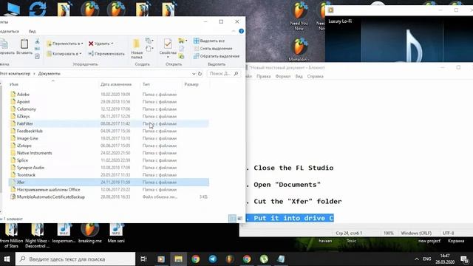Click the taskbar search box
Viewport: 473px width, 266px height.
pyautogui.click(x=75, y=259)
